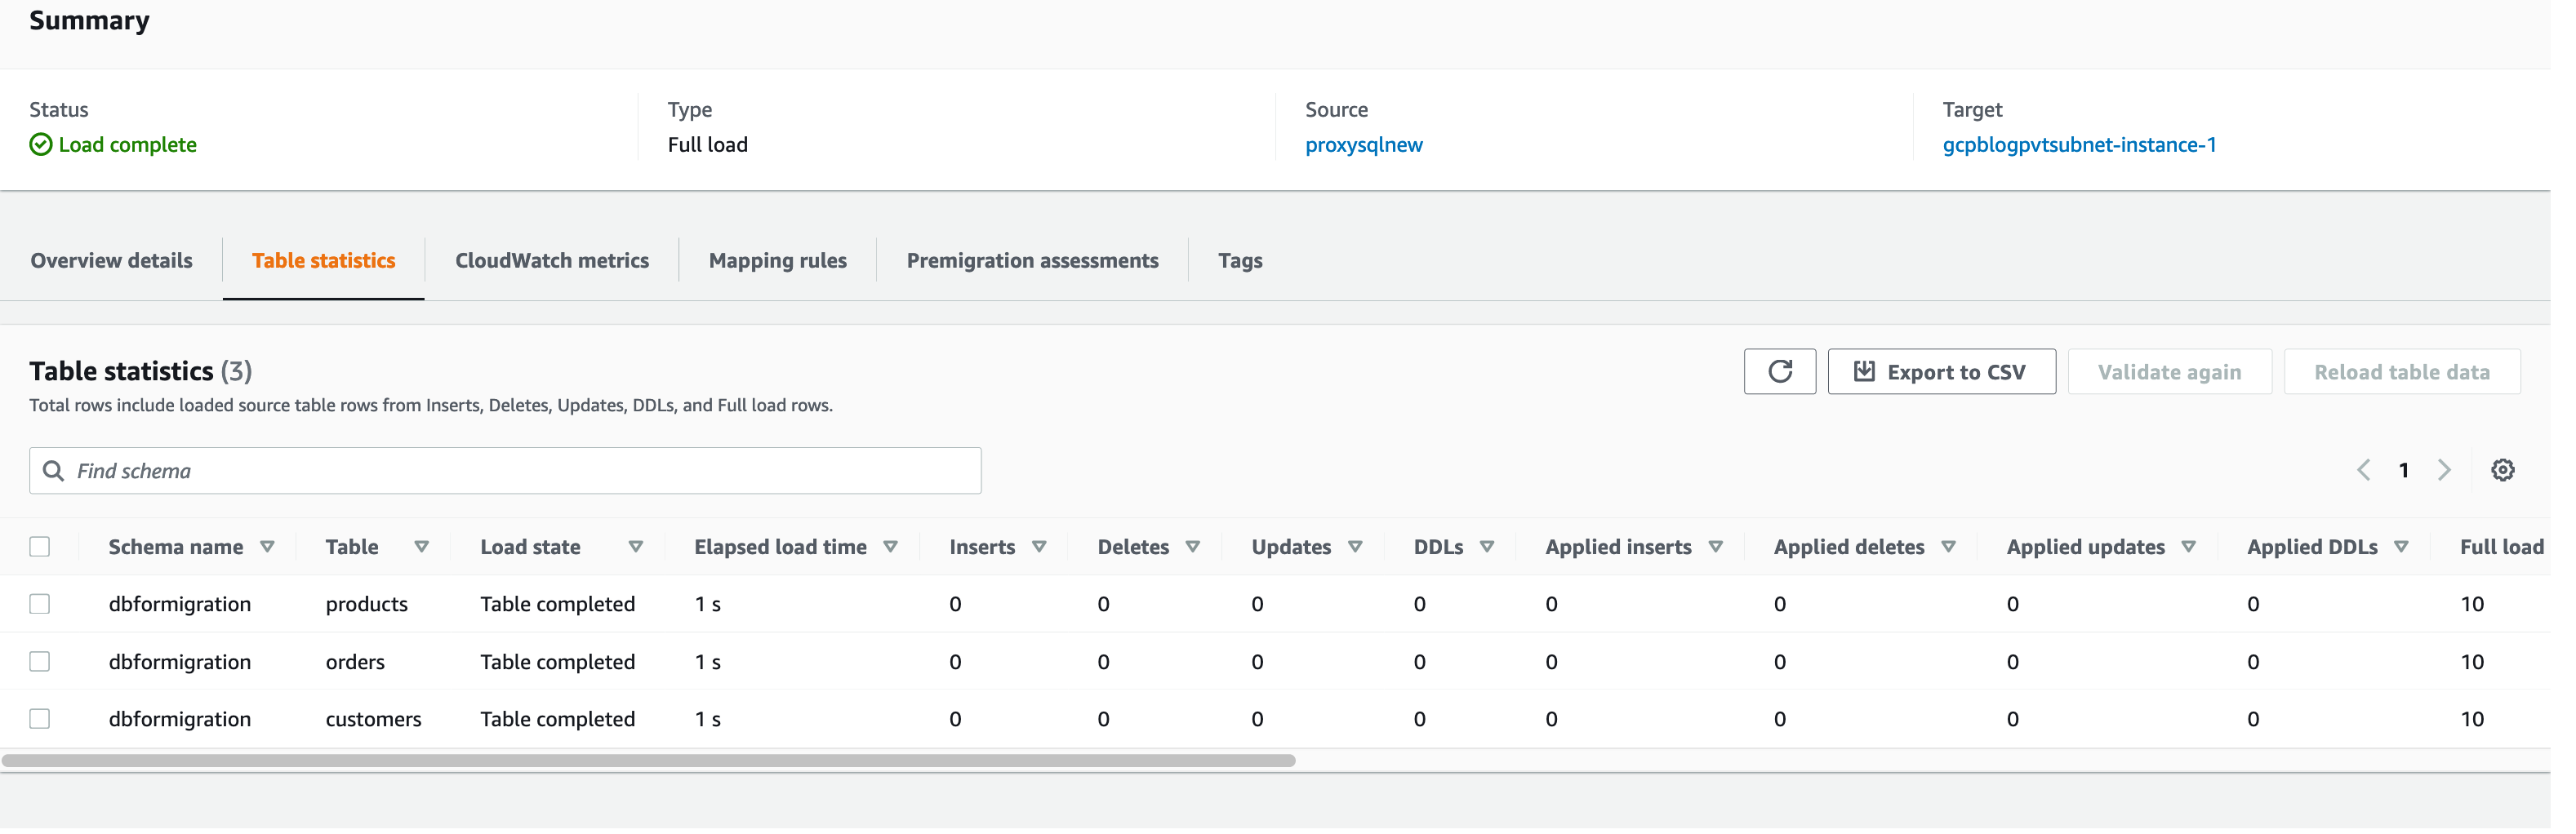Click the 1 s value in orders row
The width and height of the screenshot is (2576, 834).
point(714,668)
